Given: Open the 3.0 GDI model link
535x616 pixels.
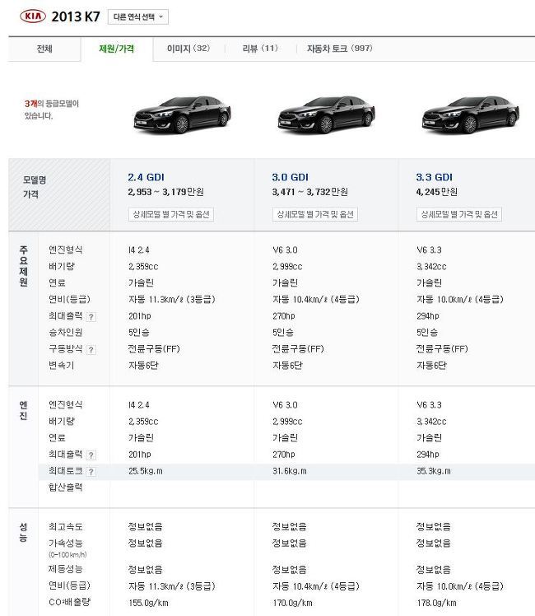Looking at the screenshot, I should coord(290,177).
